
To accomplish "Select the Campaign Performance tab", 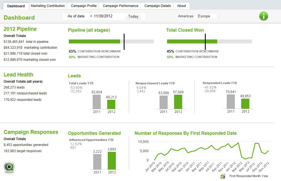I will click(120, 6).
